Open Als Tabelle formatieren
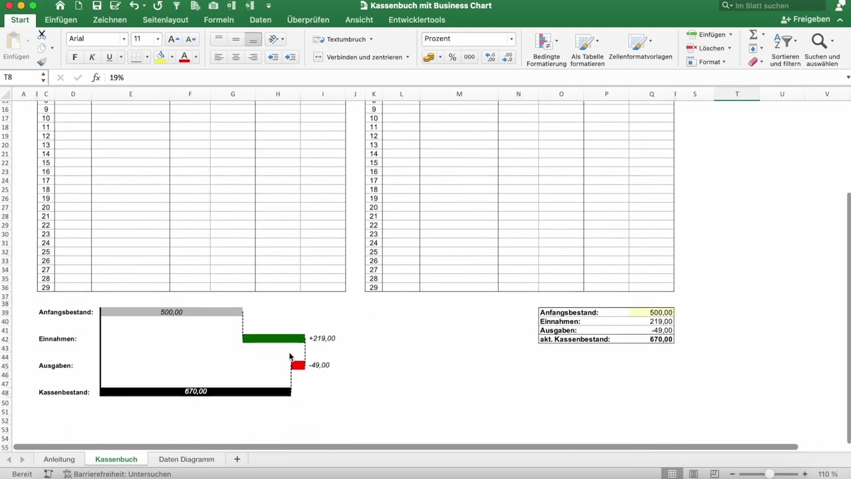Image resolution: width=851 pixels, height=479 pixels. tap(587, 50)
